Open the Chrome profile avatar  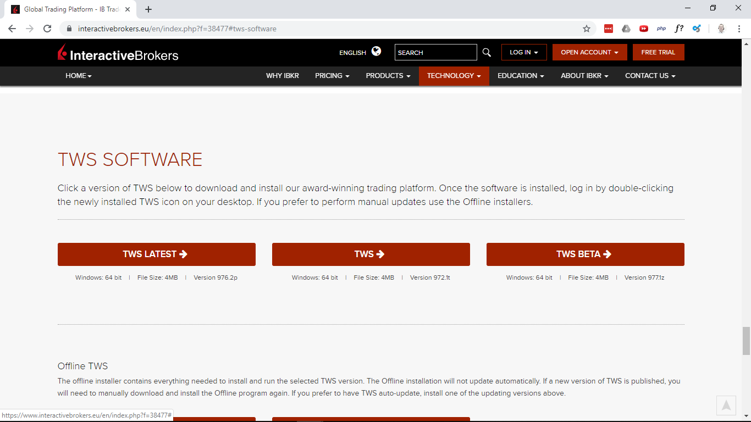pos(721,29)
